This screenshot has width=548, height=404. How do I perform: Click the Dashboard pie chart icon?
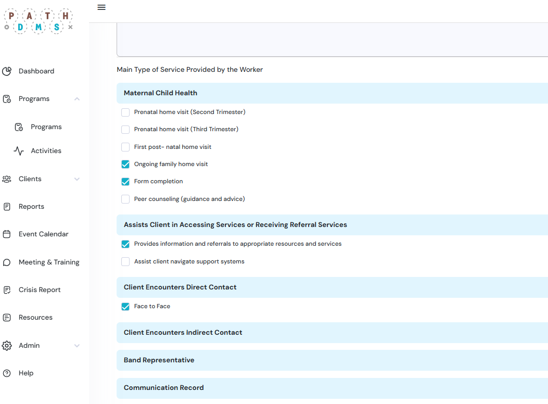tap(7, 71)
